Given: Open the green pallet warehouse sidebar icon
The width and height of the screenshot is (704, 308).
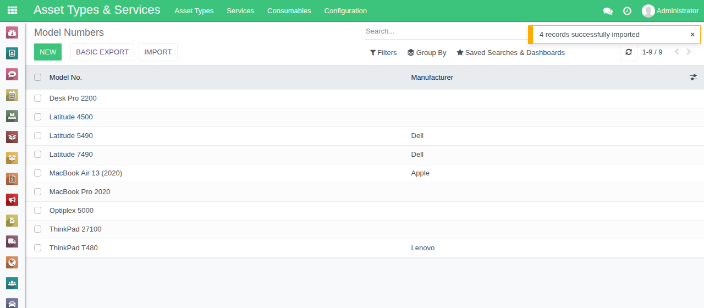Looking at the screenshot, I should click(x=12, y=116).
